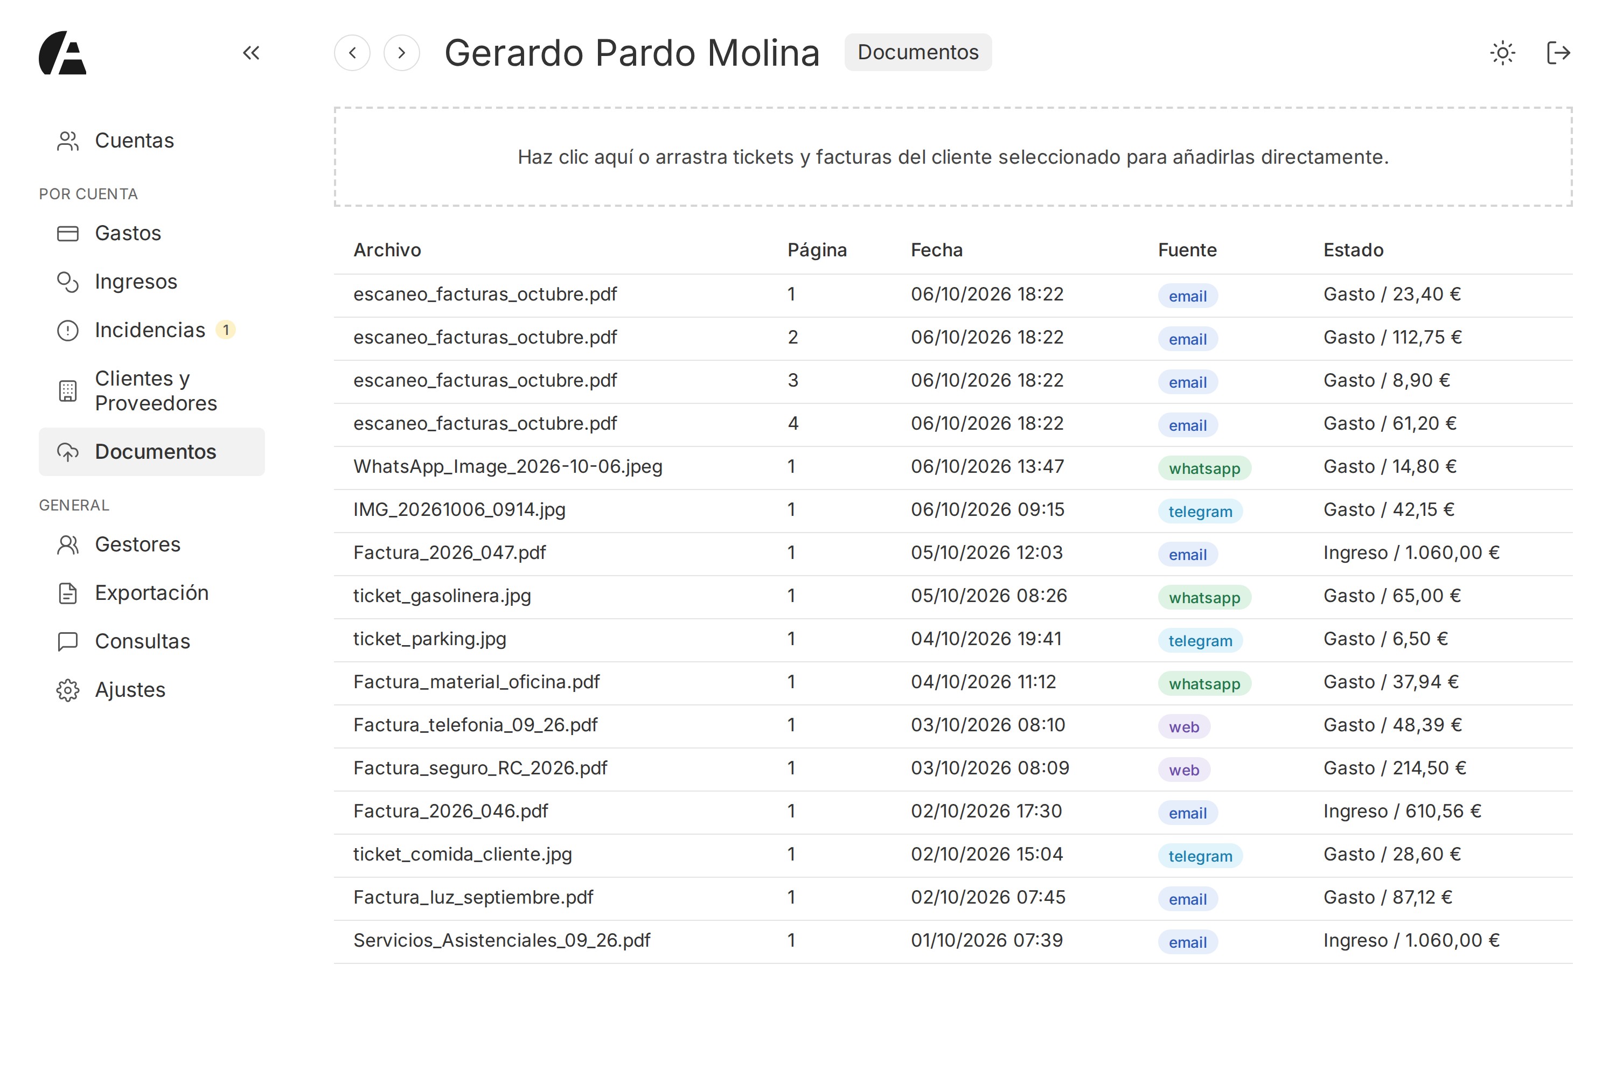Click the Gestores users icon
This screenshot has height=1077, width=1616.
(68, 544)
